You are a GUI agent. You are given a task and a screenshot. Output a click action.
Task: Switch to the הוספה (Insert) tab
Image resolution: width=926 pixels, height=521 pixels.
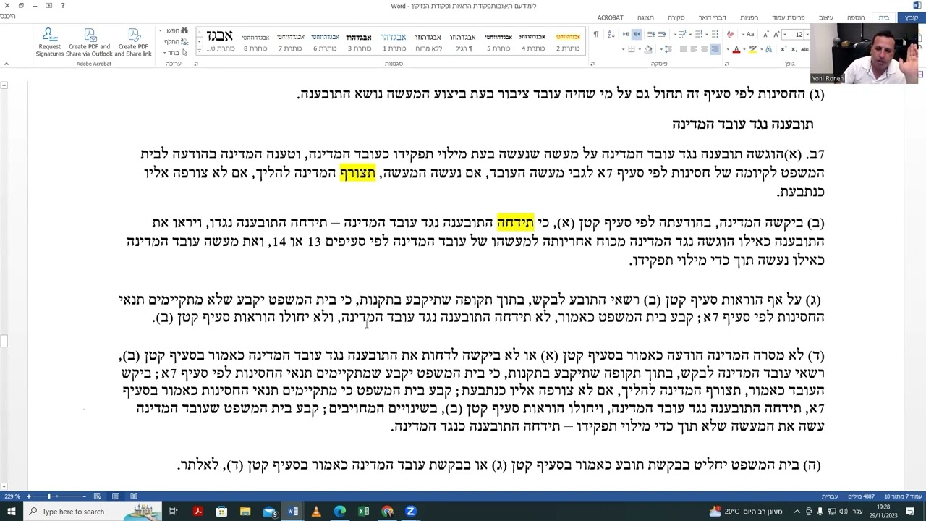pos(856,17)
